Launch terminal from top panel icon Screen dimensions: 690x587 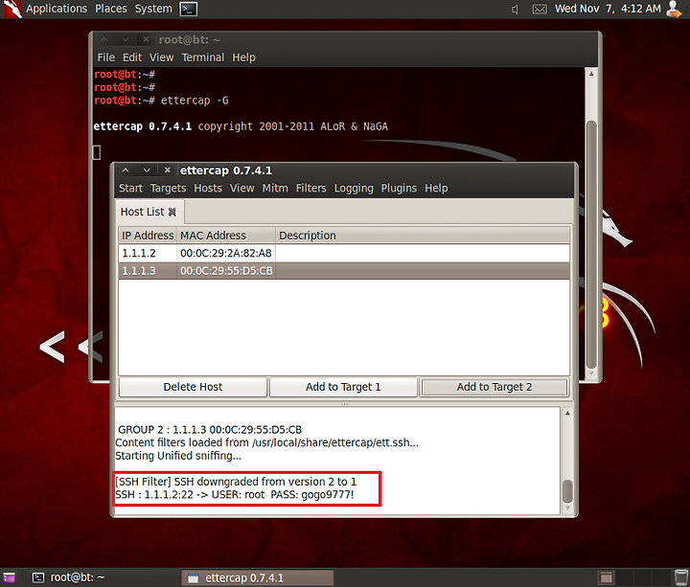coord(189,9)
